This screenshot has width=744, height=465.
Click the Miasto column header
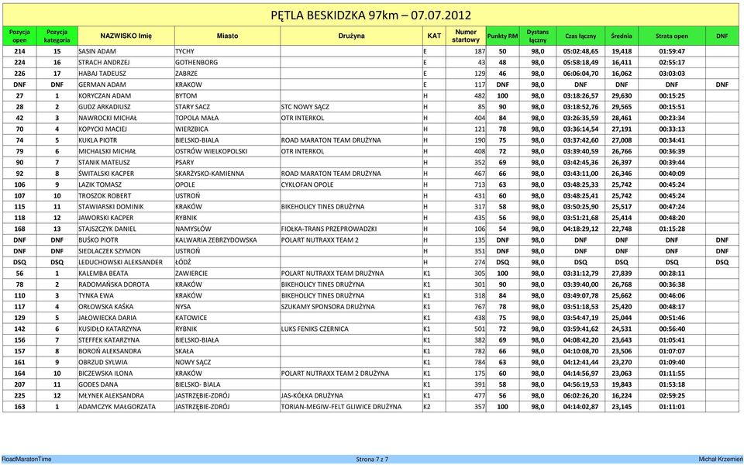(x=227, y=36)
